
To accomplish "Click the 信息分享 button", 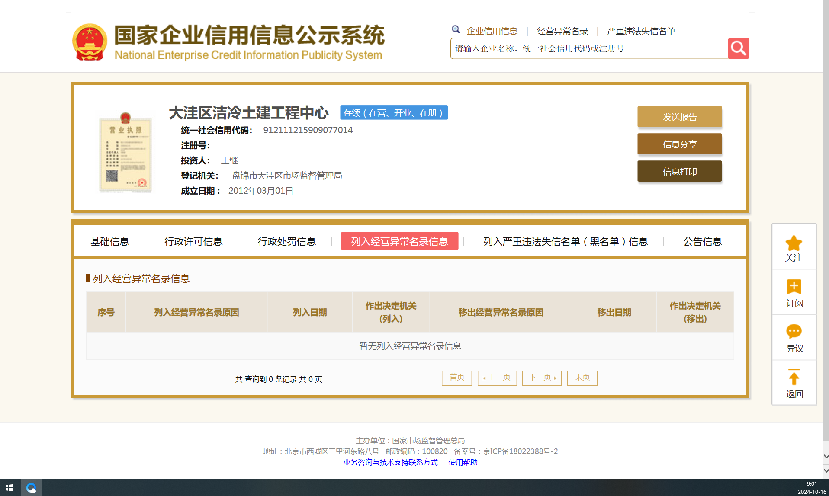I will [679, 144].
